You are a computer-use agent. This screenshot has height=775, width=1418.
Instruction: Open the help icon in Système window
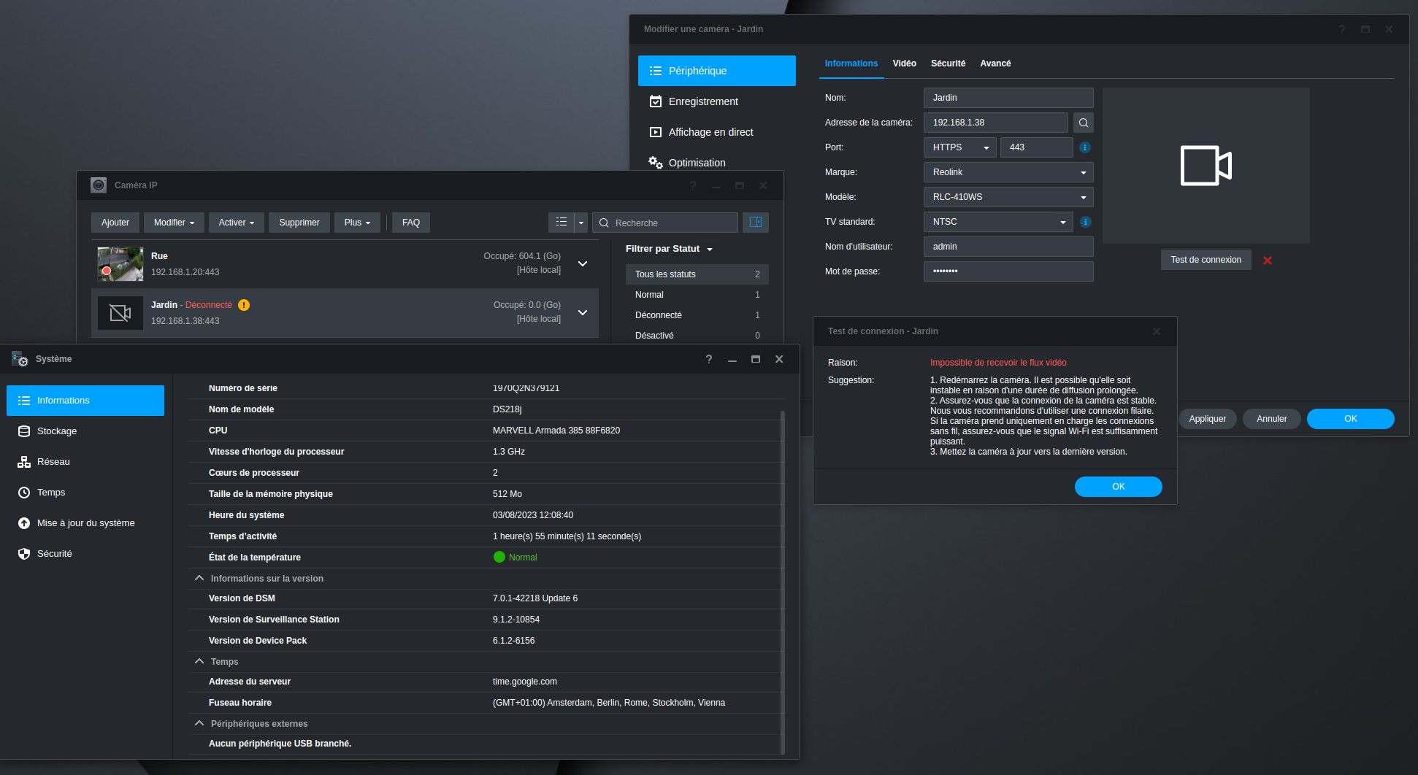click(708, 359)
